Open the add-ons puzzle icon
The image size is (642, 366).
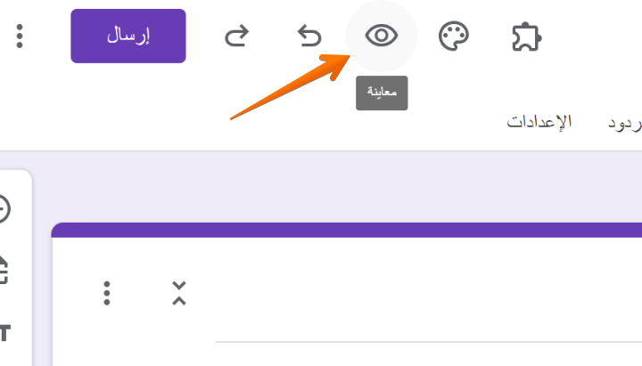(526, 36)
